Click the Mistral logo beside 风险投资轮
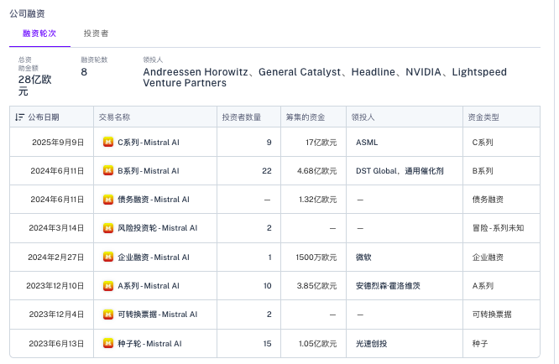 click(108, 228)
